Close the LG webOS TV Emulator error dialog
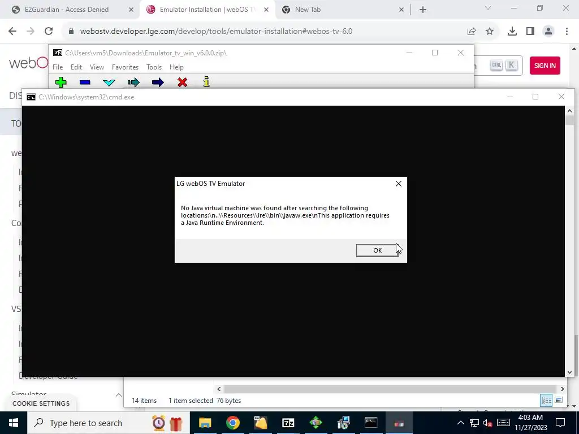The height and width of the screenshot is (434, 579). point(399,184)
